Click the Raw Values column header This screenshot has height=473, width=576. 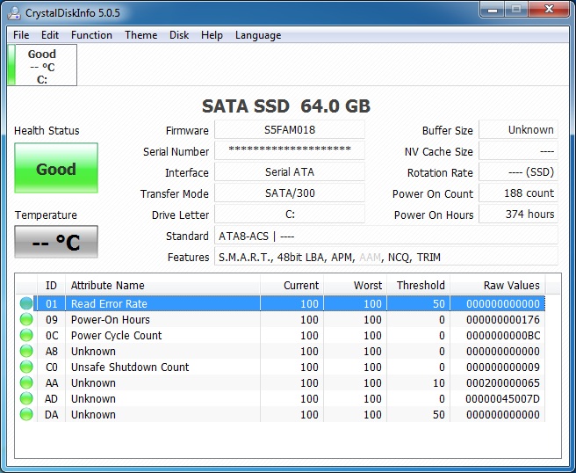pyautogui.click(x=498, y=285)
